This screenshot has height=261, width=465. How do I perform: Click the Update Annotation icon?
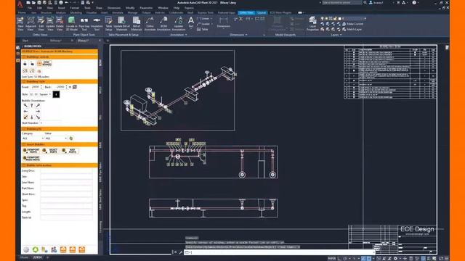pyautogui.click(x=179, y=24)
